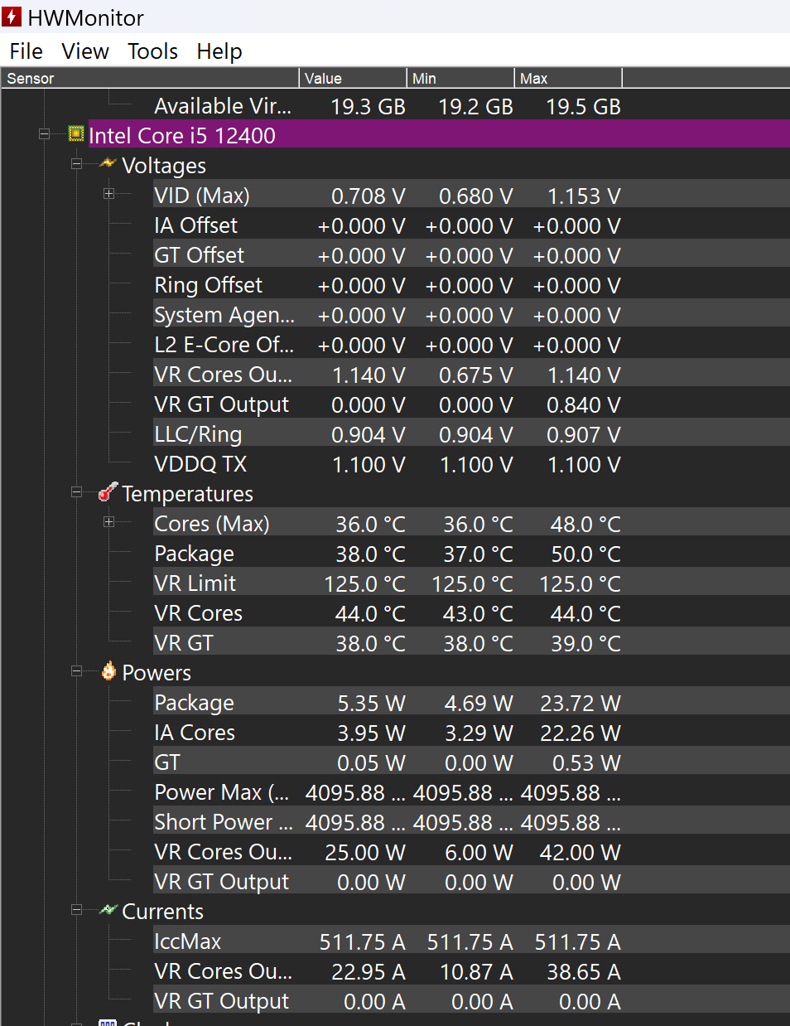Click the Voltages group label
Viewport: 790px width, 1026px height.
(x=164, y=166)
